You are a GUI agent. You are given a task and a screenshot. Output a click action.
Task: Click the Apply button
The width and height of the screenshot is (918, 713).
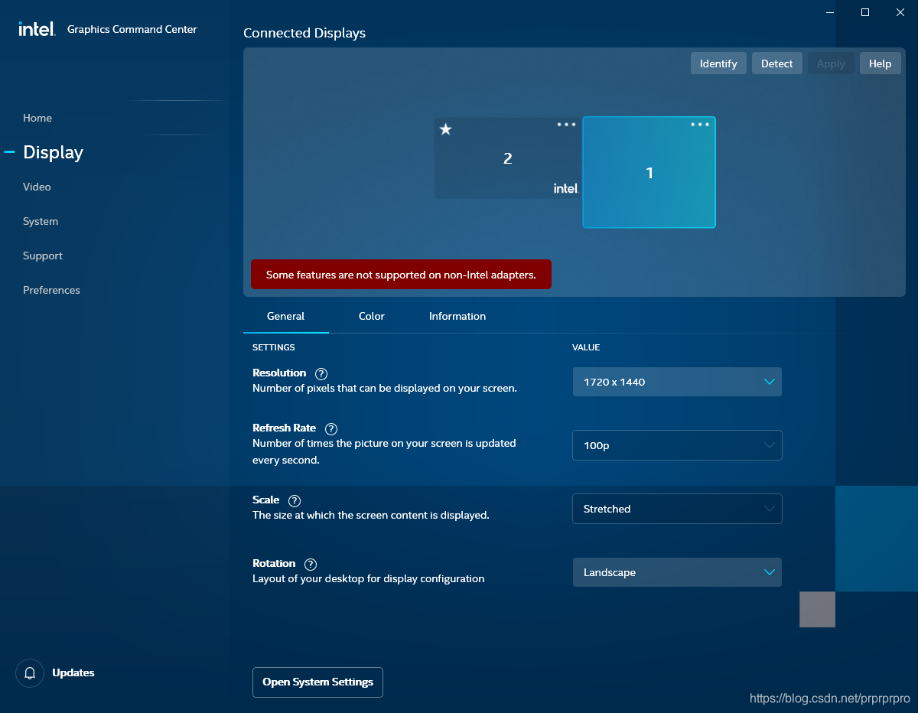pyautogui.click(x=831, y=63)
